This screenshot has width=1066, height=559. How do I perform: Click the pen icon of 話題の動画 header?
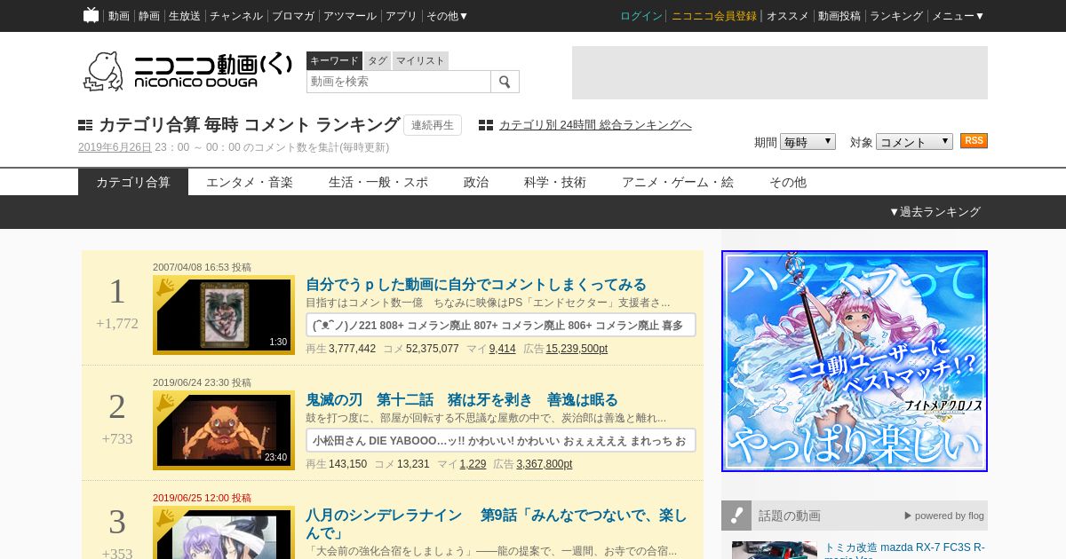pos(736,516)
